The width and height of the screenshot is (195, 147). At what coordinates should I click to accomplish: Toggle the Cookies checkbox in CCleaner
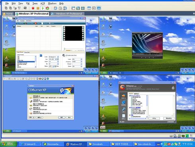(132, 99)
